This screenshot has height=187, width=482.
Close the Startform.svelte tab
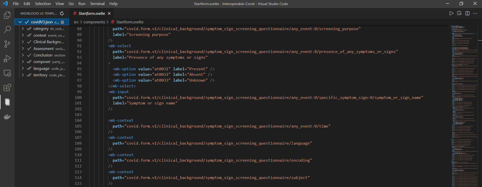pyautogui.click(x=109, y=14)
